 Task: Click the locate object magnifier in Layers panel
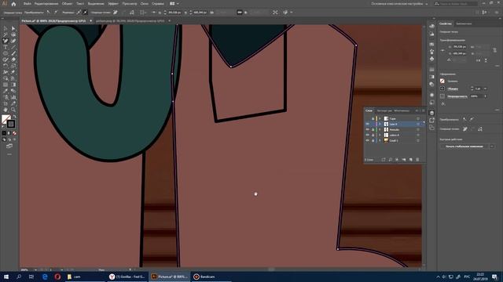pyautogui.click(x=391, y=160)
